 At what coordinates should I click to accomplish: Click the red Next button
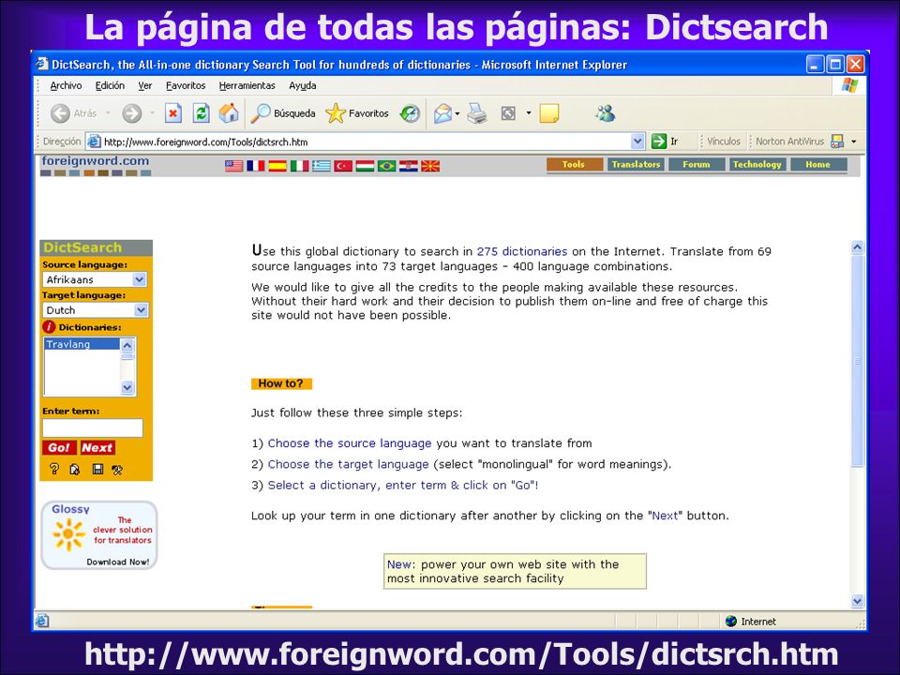point(97,448)
